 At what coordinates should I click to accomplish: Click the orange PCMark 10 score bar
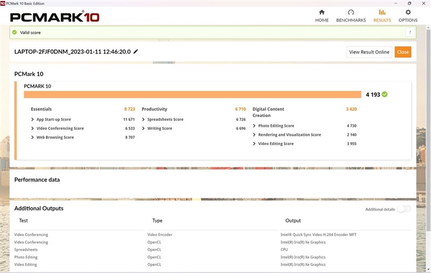(x=192, y=95)
